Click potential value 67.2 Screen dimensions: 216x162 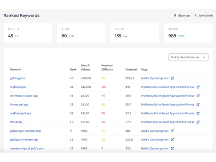pos(128,122)
